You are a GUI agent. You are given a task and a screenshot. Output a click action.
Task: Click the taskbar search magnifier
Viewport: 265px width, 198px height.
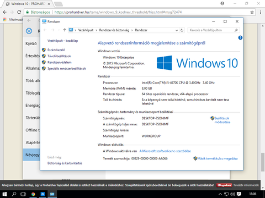(x=14, y=194)
